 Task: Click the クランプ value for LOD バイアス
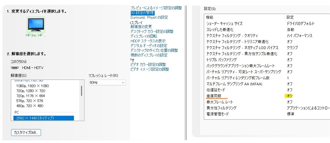click(x=292, y=48)
